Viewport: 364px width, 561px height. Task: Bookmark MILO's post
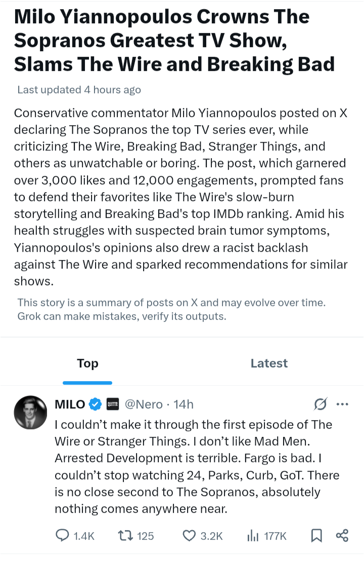tap(316, 536)
